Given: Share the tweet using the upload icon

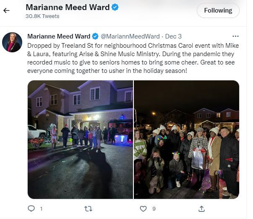Looking at the screenshot, I should coord(201,209).
